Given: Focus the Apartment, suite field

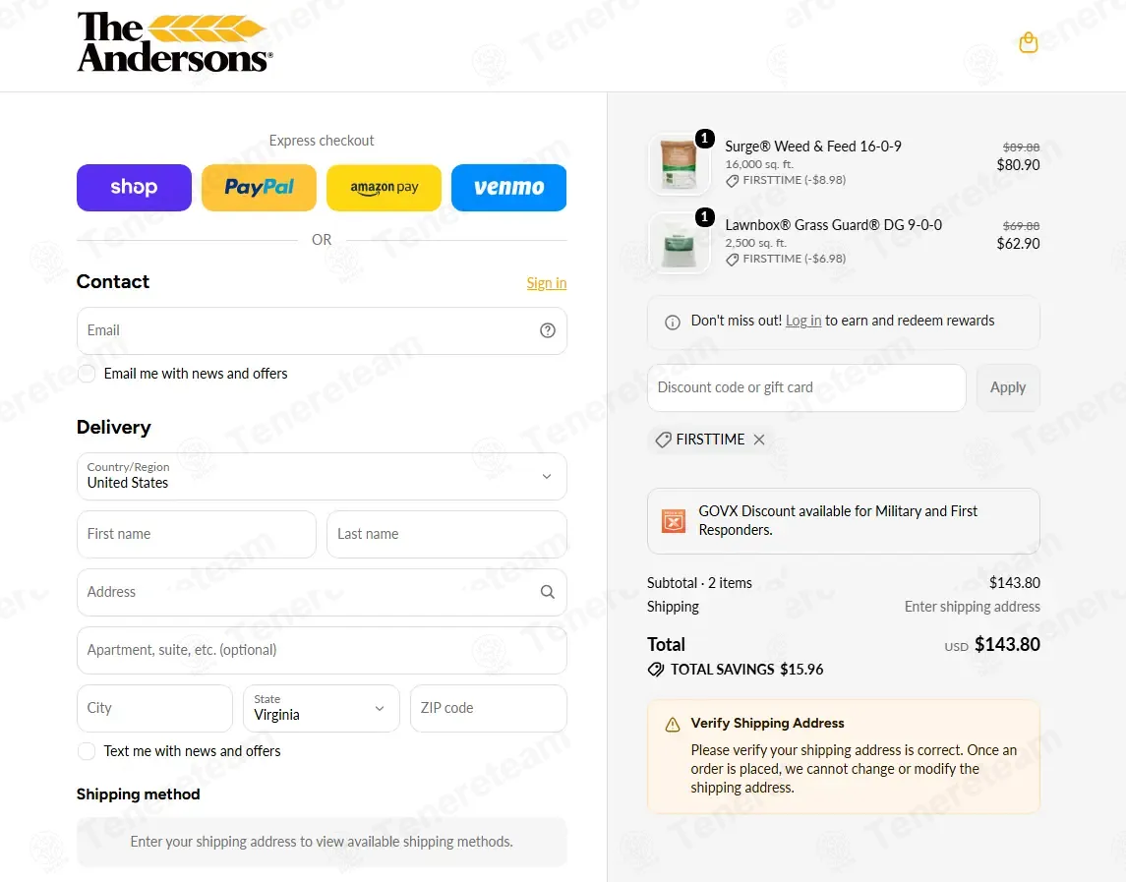Looking at the screenshot, I should tap(322, 650).
